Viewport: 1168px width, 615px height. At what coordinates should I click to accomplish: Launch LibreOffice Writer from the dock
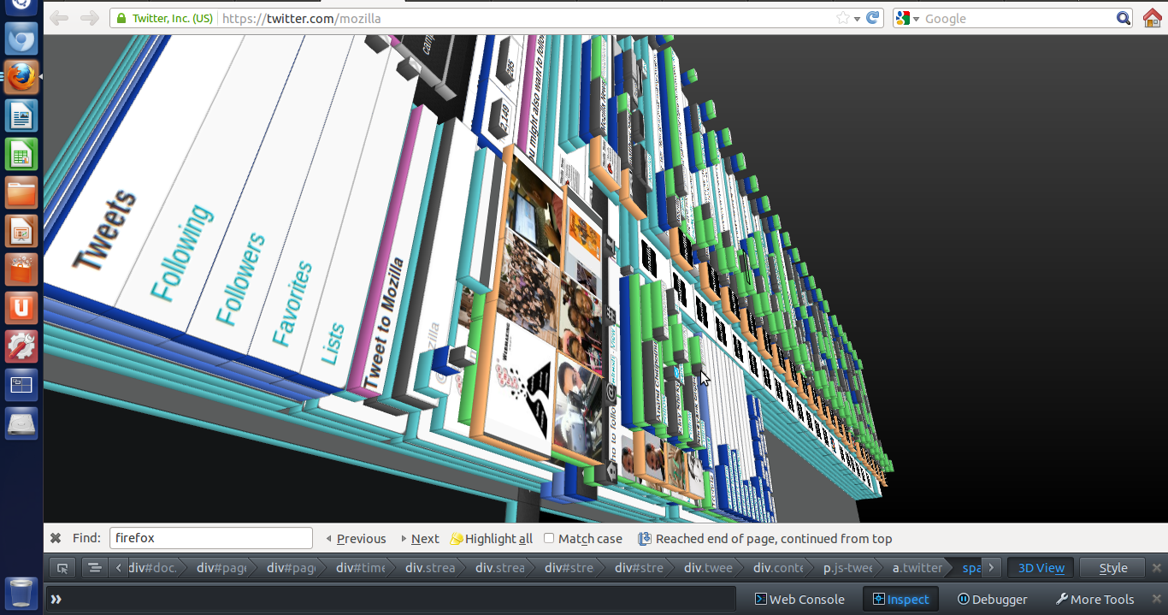21,116
